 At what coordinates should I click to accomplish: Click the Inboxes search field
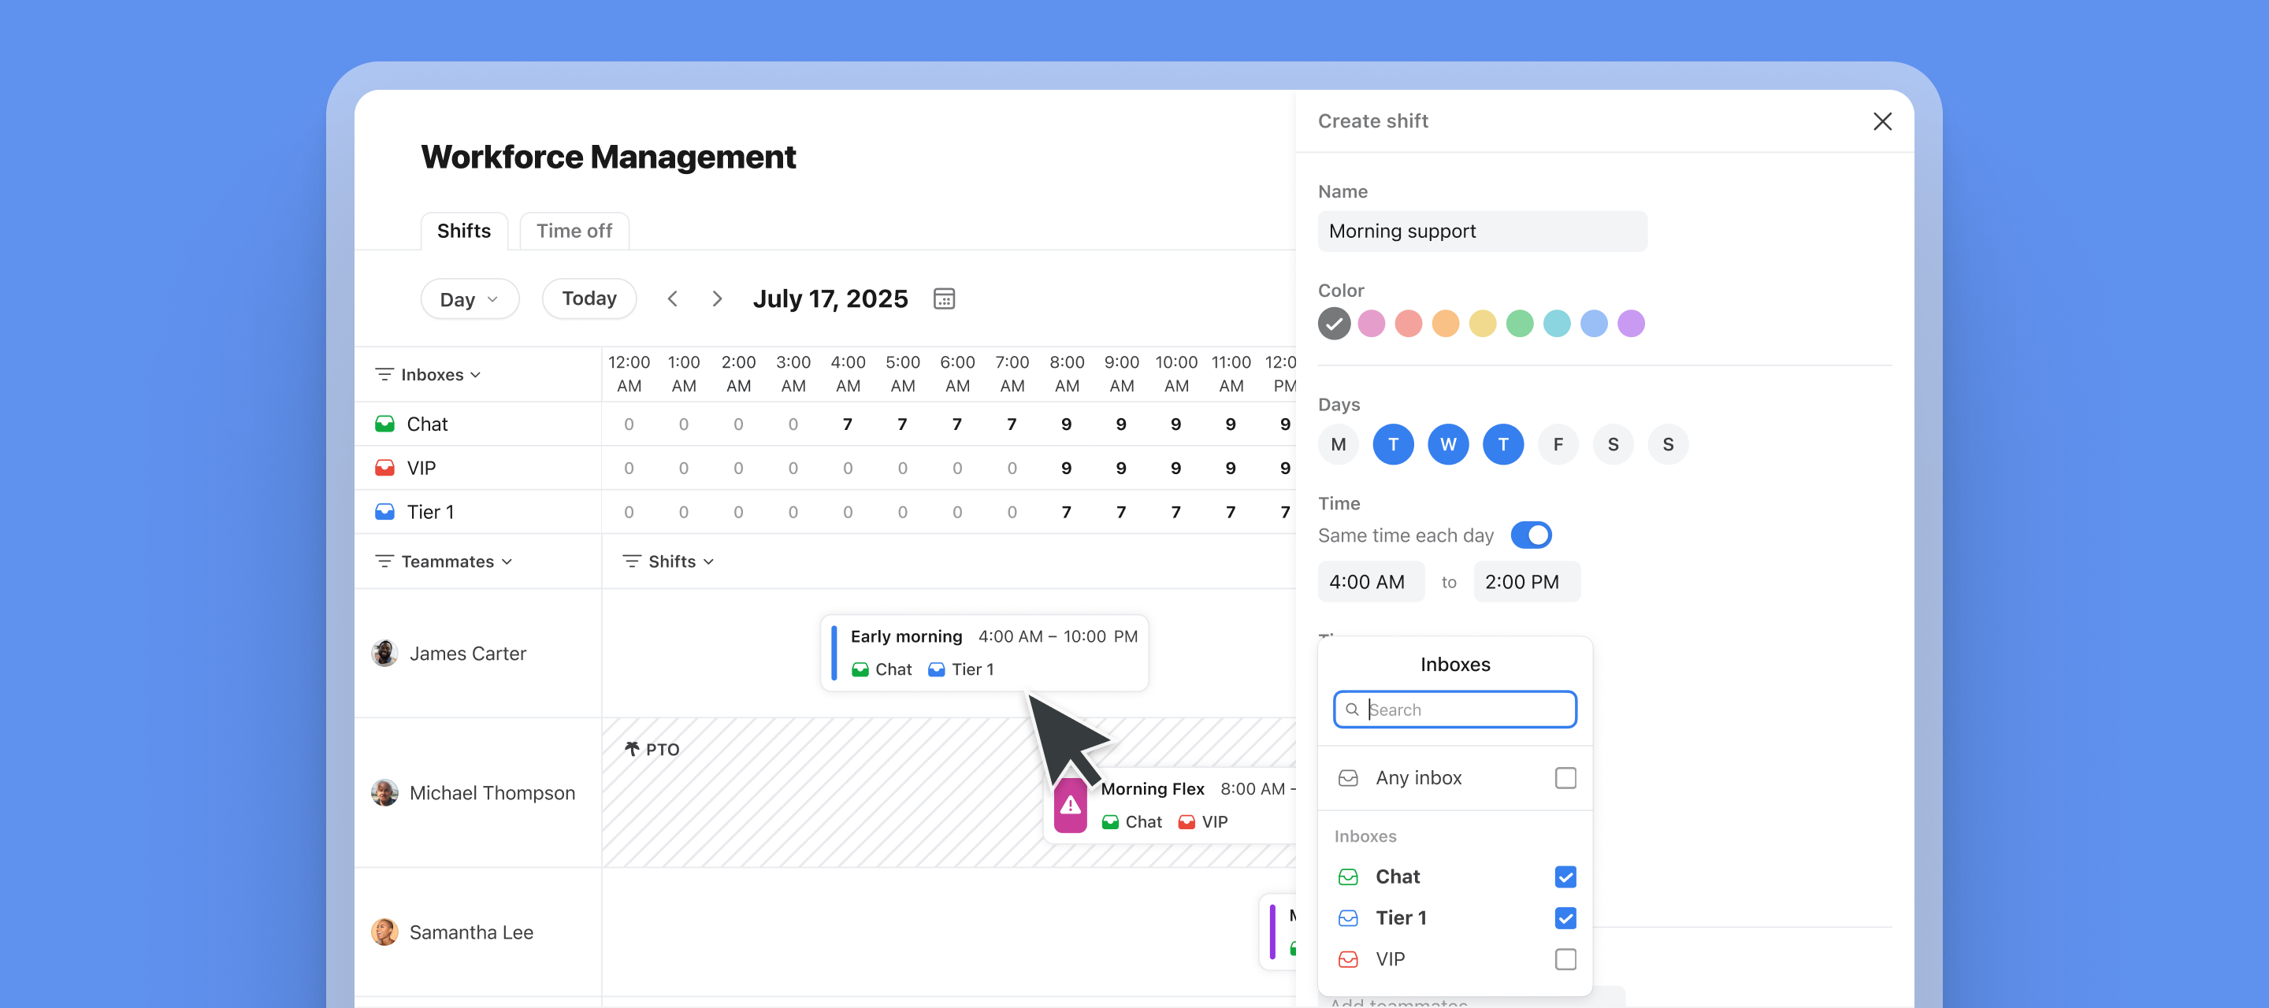pyautogui.click(x=1455, y=710)
